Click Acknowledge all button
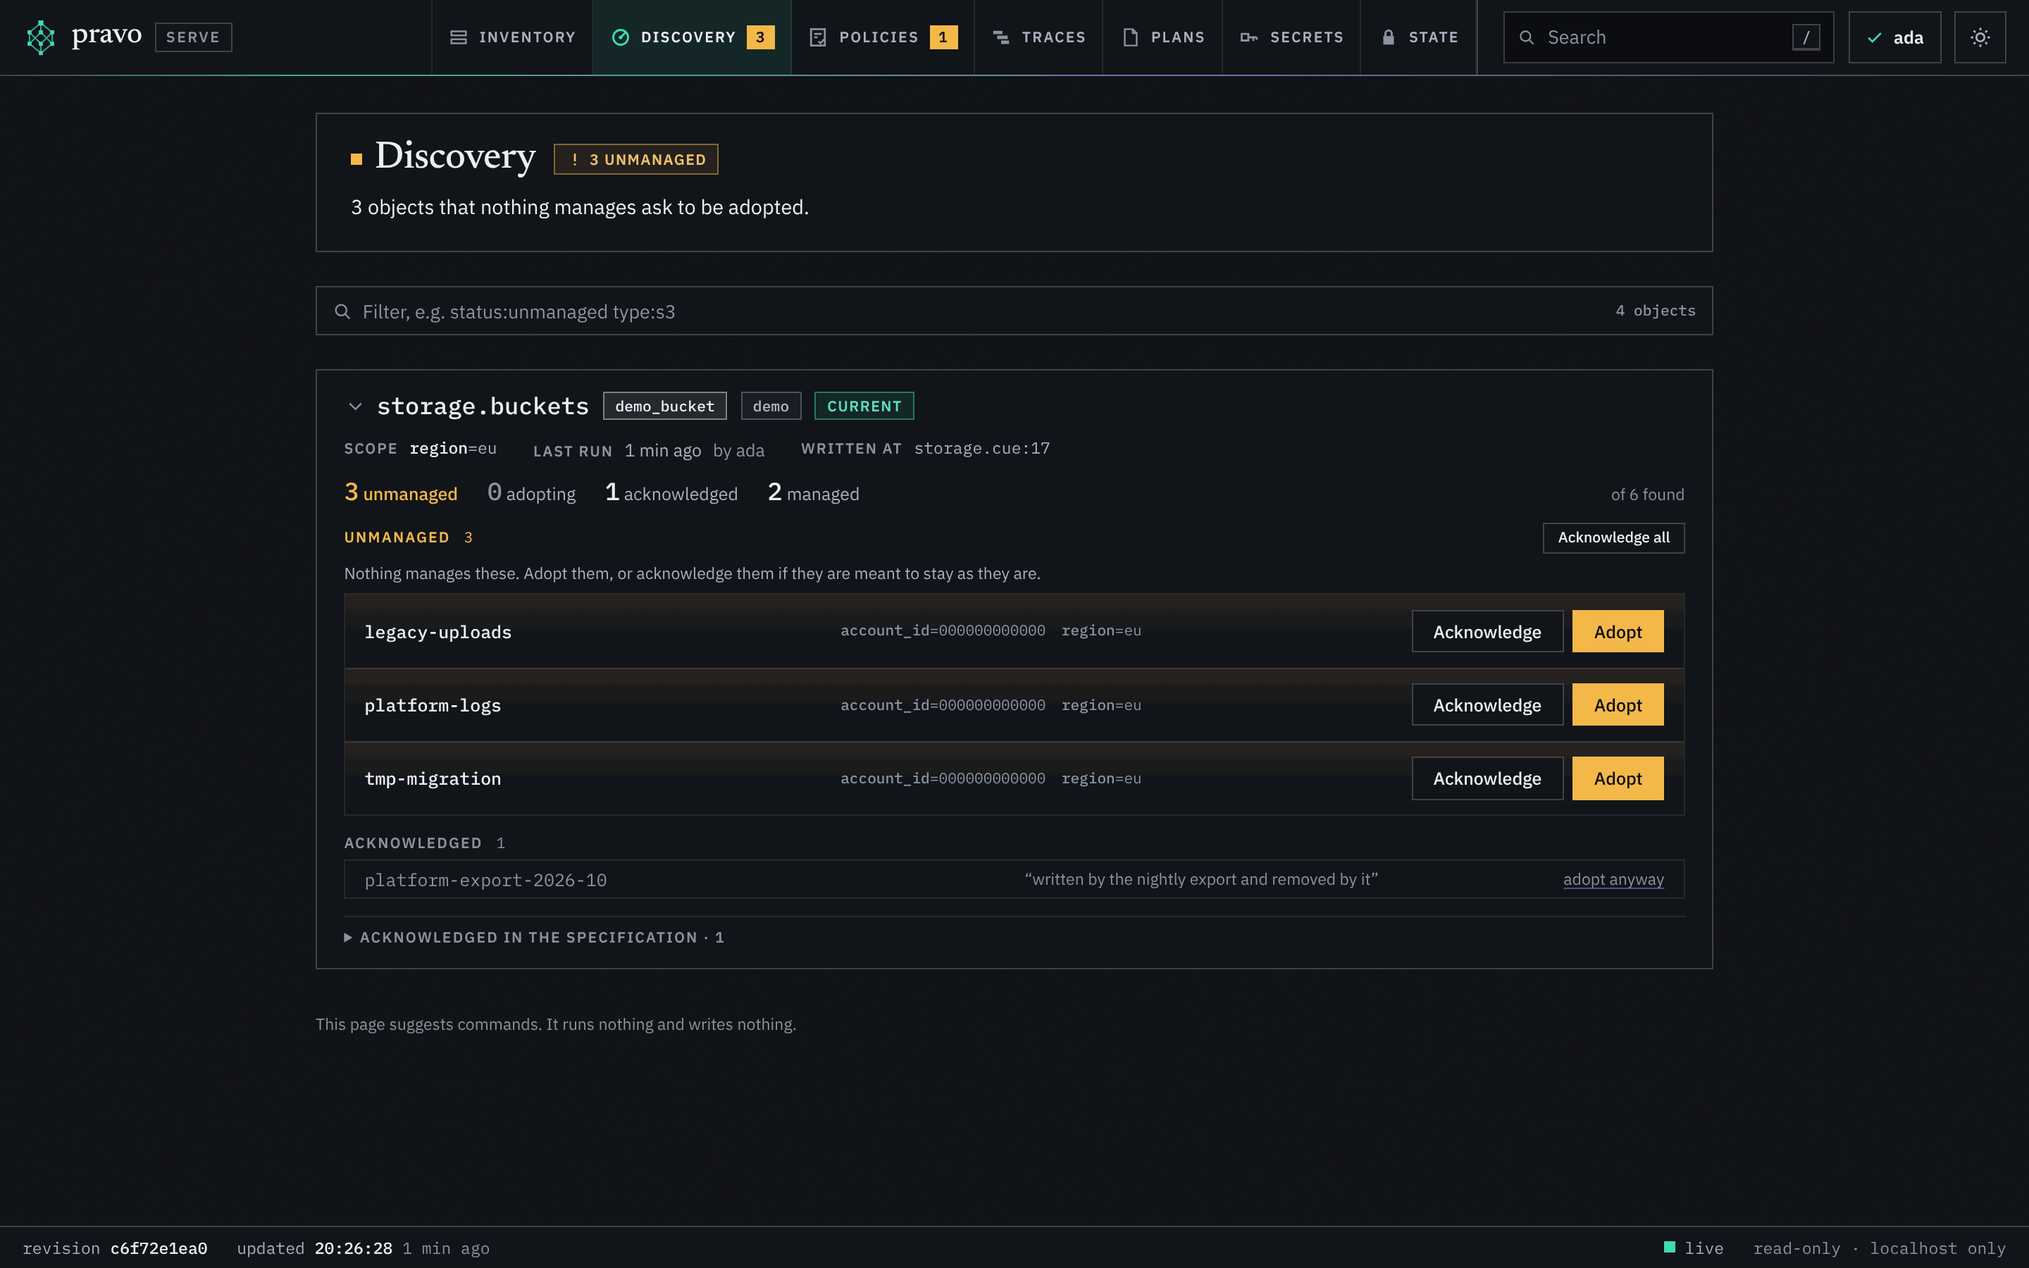The image size is (2029, 1268). [x=1613, y=537]
